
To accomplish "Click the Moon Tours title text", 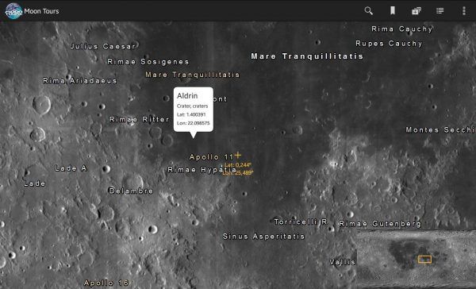I will coord(41,11).
